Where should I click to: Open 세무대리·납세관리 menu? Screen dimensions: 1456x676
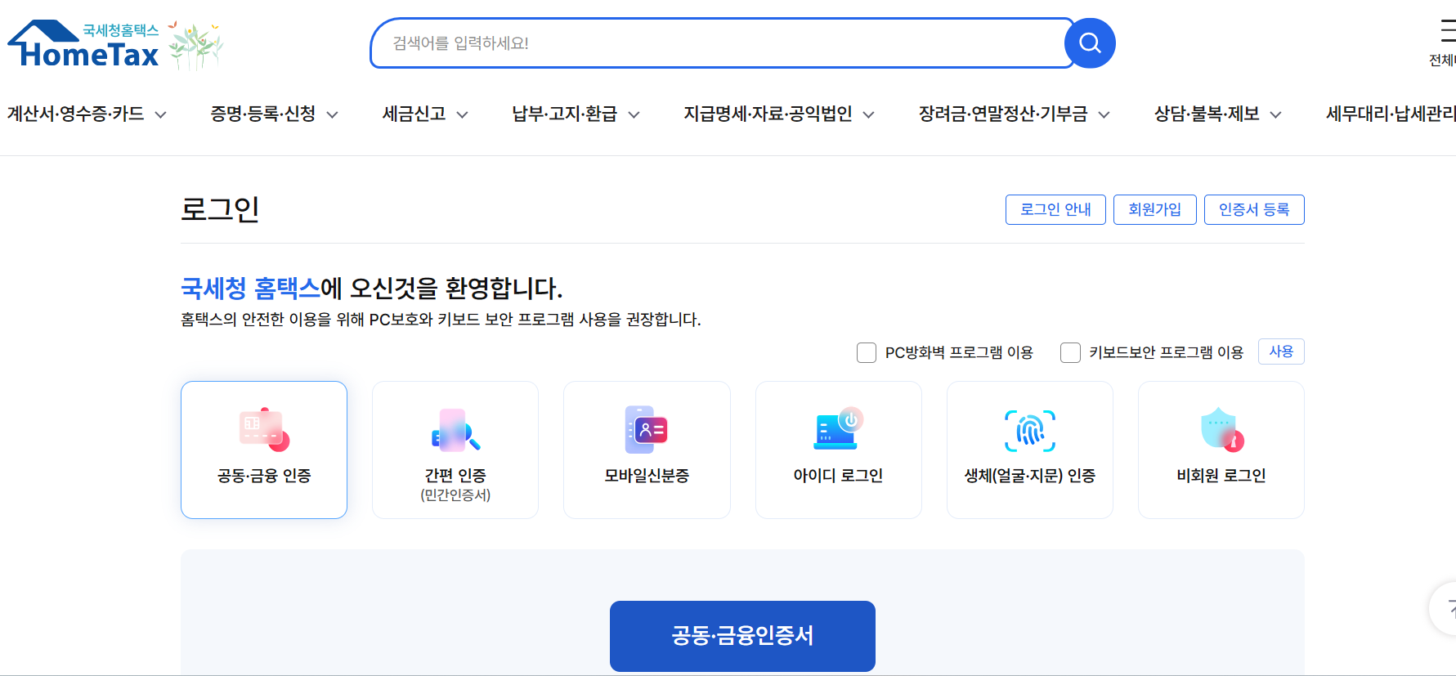click(x=1391, y=114)
